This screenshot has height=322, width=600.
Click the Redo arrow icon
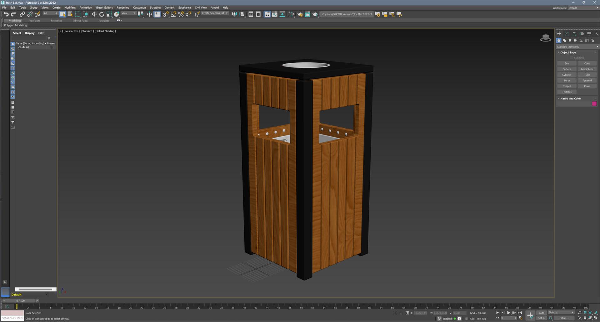tap(13, 14)
